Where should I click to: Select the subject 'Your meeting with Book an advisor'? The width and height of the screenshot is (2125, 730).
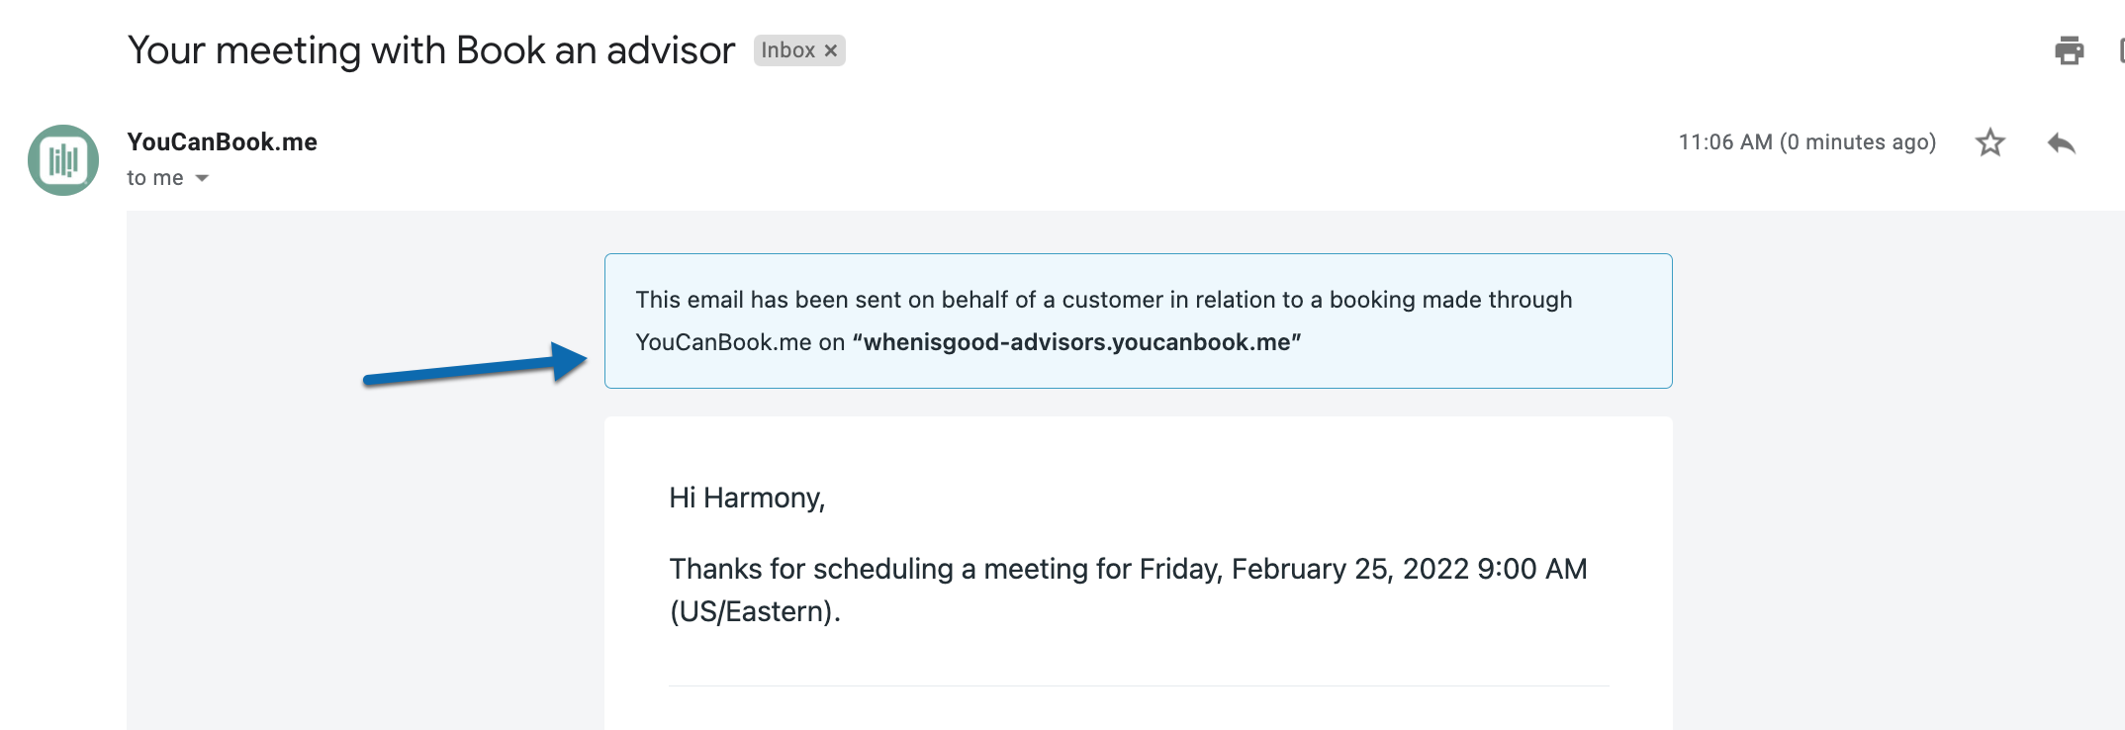coord(431,50)
